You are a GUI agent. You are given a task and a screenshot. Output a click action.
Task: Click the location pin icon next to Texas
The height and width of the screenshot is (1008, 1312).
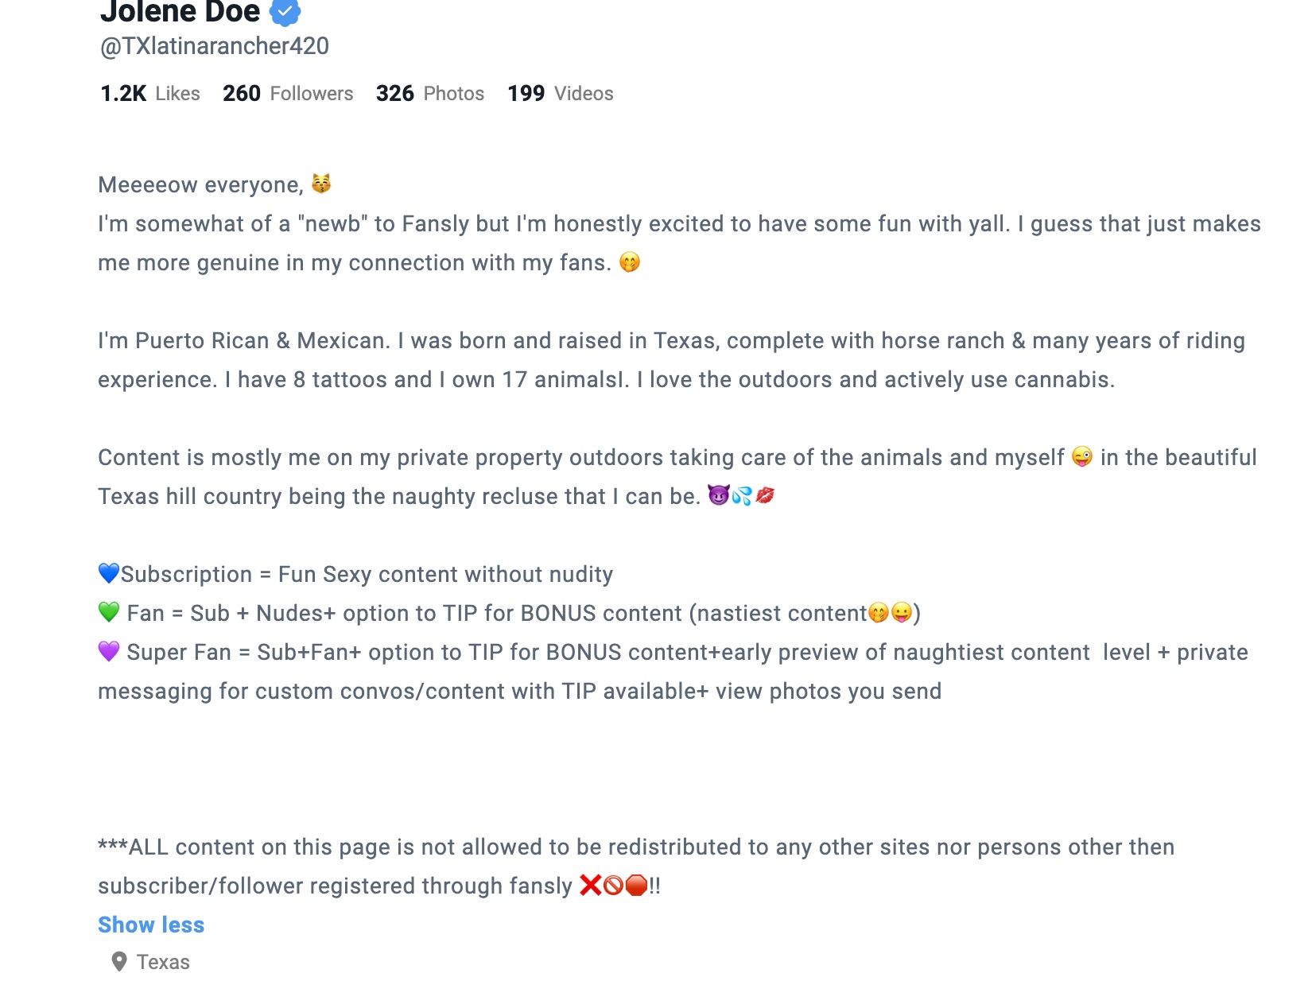click(x=119, y=962)
